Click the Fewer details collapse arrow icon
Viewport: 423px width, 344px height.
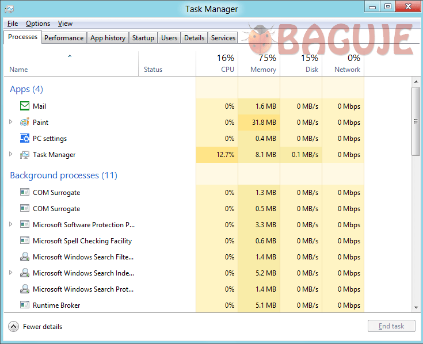click(x=13, y=327)
